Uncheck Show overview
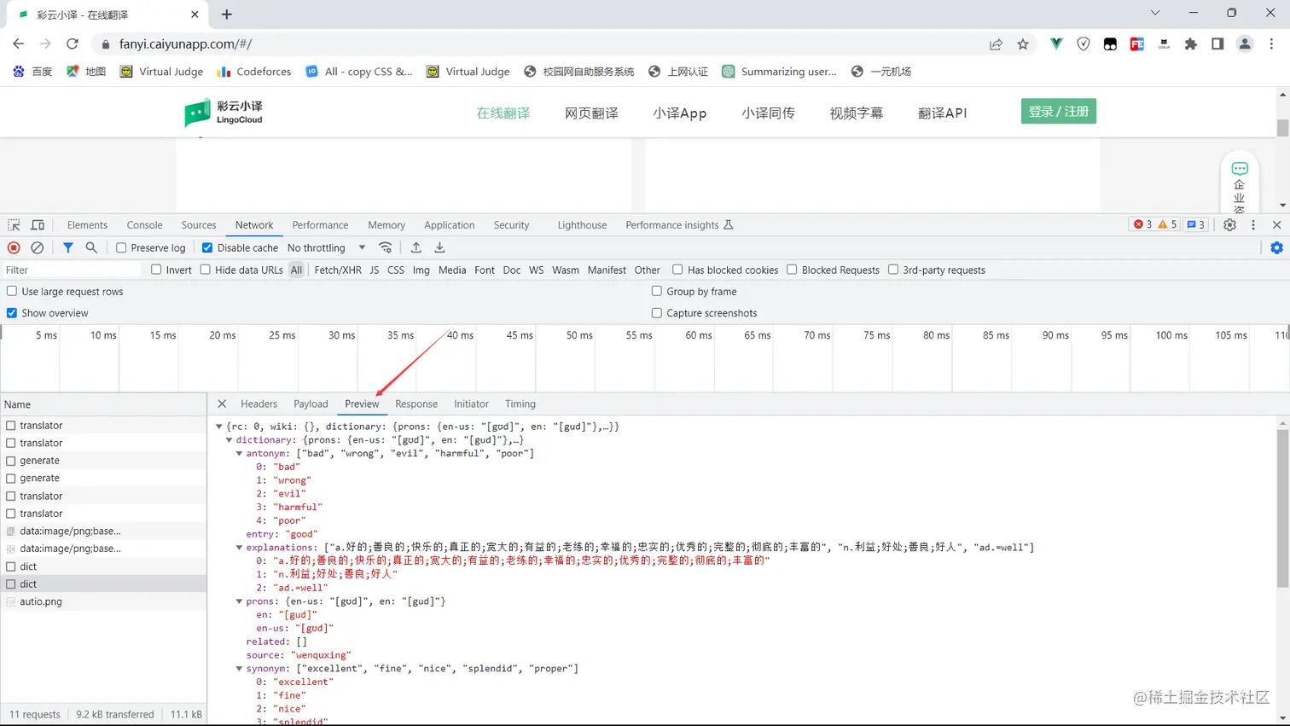 [12, 313]
